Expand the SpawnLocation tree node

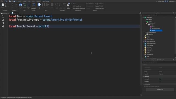[x=145, y=32]
